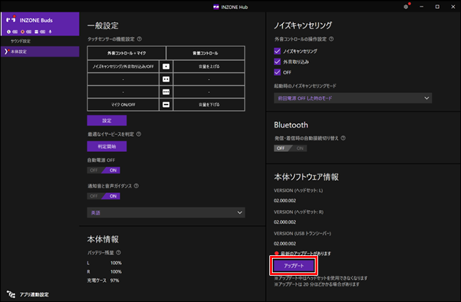Click the microphone status icon in sidebar

tap(50, 32)
